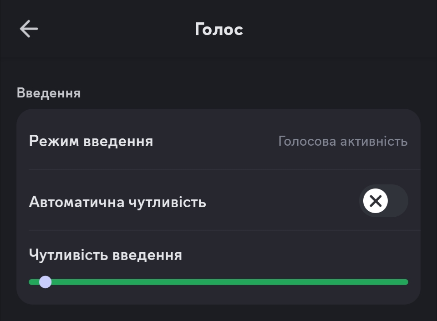Tap the "Введення" section header

pyautogui.click(x=49, y=93)
